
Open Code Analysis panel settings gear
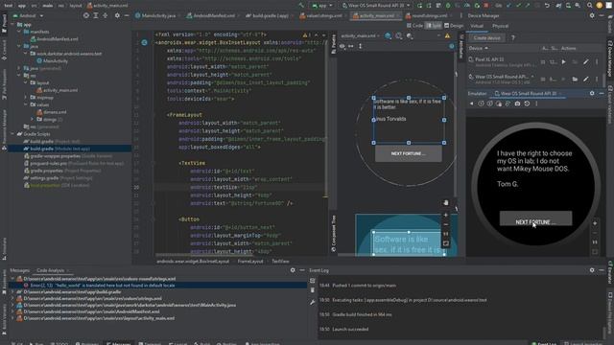[x=293, y=270]
